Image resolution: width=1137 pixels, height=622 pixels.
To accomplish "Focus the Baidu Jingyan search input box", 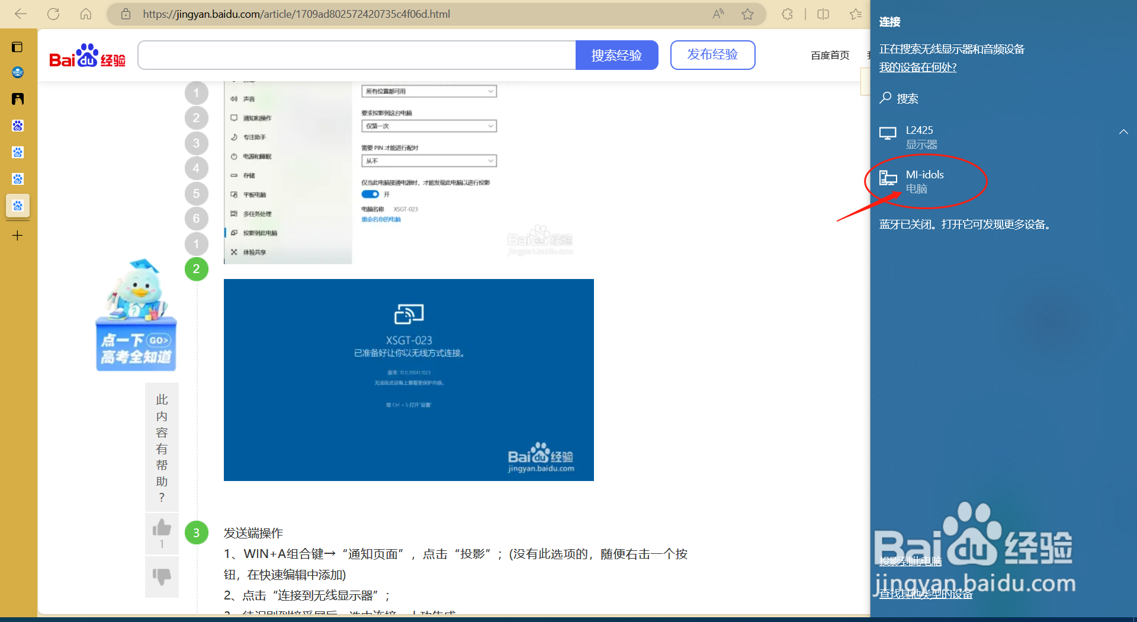I will point(356,55).
